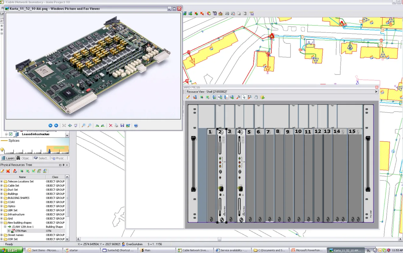
Task: Click red X delete icon in Physical Resources Tree
Action: pos(8,171)
